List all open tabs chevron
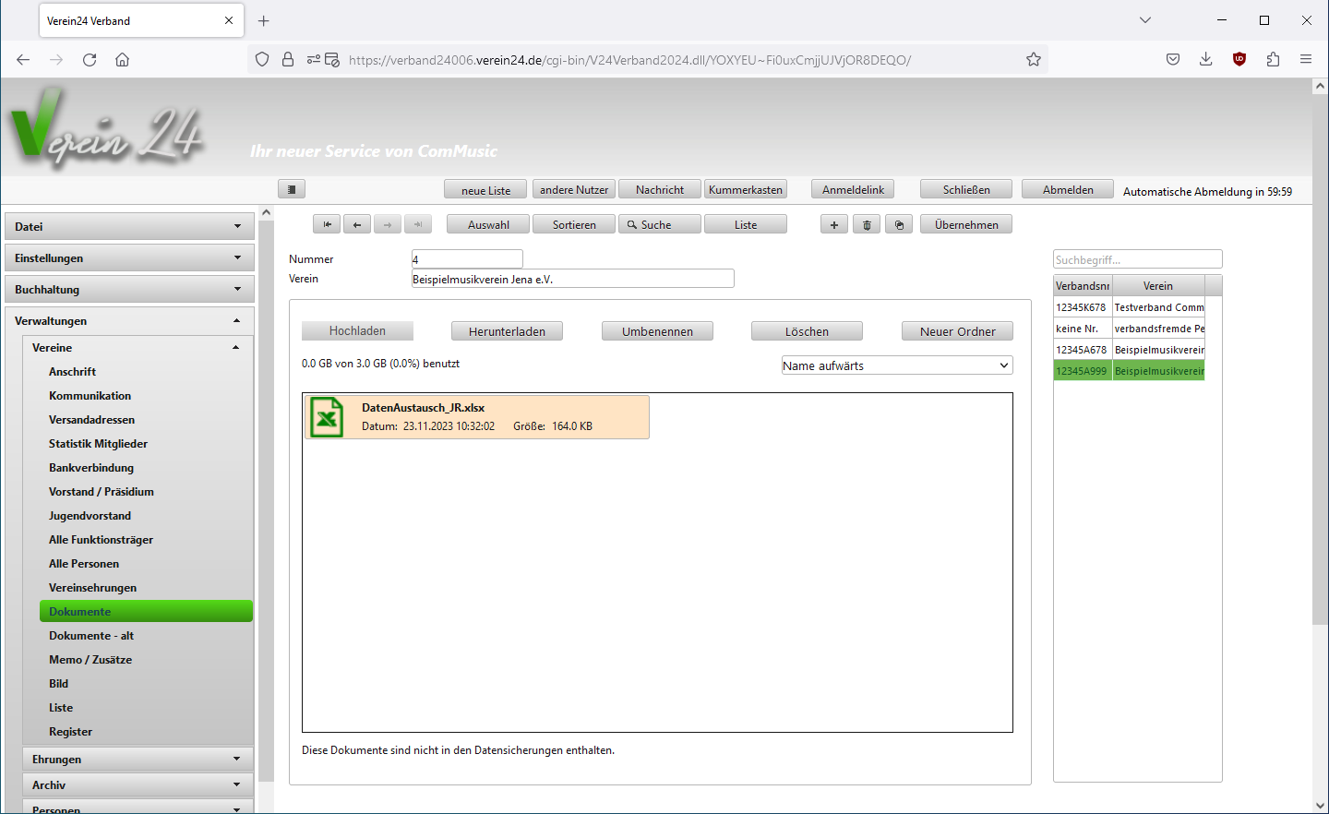This screenshot has width=1329, height=814. click(1145, 20)
